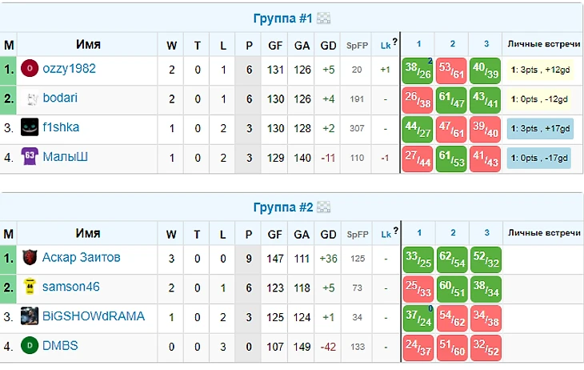Click the GD column header in Группа #1
The width and height of the screenshot is (584, 370).
327,45
